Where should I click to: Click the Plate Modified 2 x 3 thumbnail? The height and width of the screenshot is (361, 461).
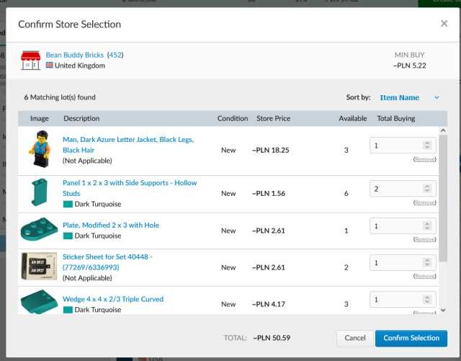(x=38, y=231)
